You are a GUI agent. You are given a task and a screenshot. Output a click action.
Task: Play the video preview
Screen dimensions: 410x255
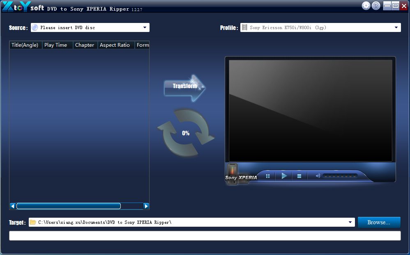tap(284, 176)
